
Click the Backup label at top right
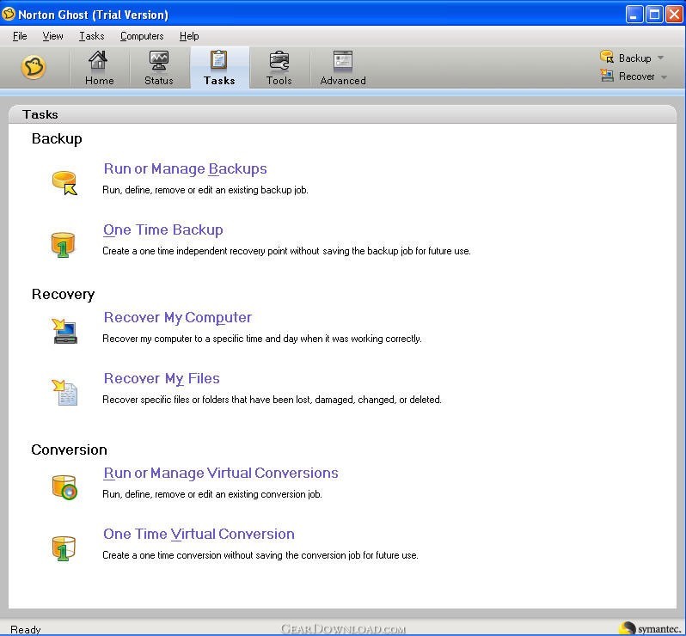634,58
